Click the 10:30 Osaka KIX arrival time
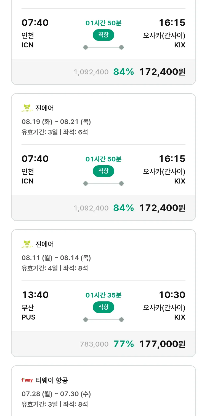The image size is (207, 416). tap(172, 295)
